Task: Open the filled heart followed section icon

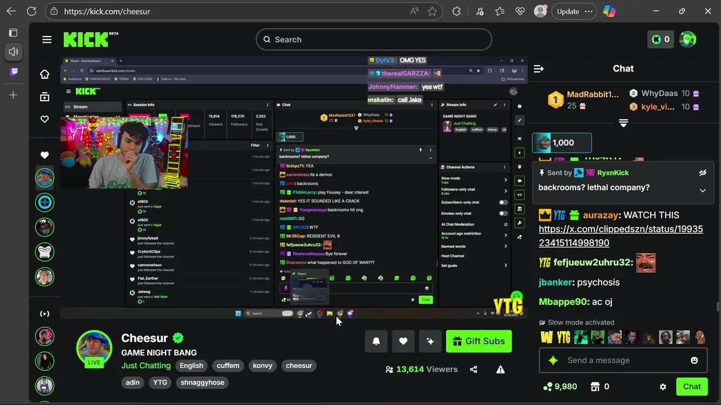Action: coord(44,155)
